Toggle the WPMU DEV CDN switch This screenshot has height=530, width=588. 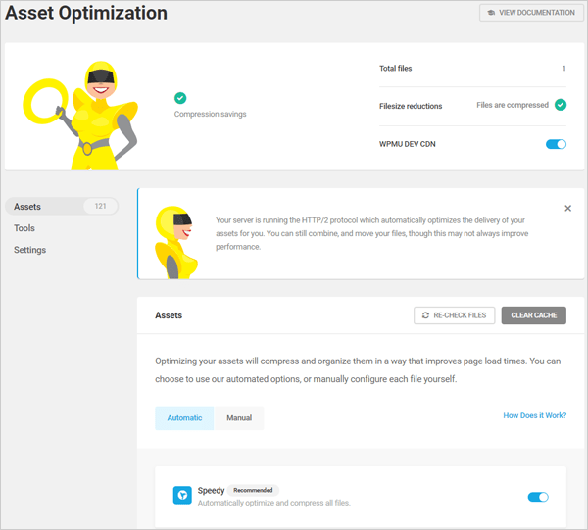pyautogui.click(x=556, y=144)
